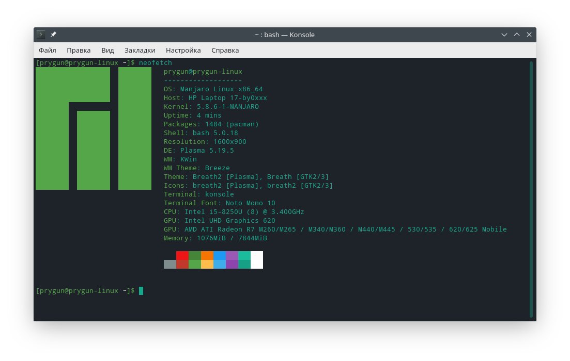Screen dimensions: 570x361
Task: Click the 'OS: Manjaro Linux x86_64' line
Action: (213, 89)
